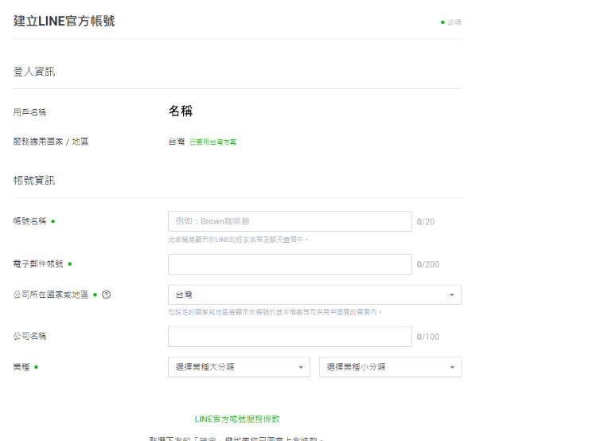Click the 電子郵件帳號 field label
Image resolution: width=612 pixels, height=441 pixels.
pyautogui.click(x=38, y=264)
